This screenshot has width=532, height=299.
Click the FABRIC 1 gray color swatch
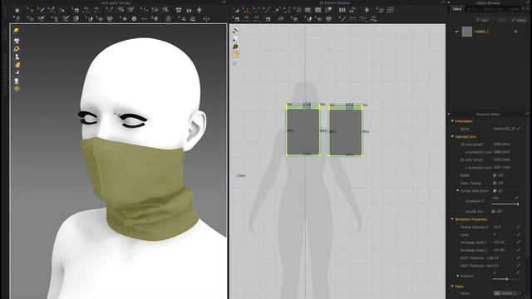click(x=467, y=32)
